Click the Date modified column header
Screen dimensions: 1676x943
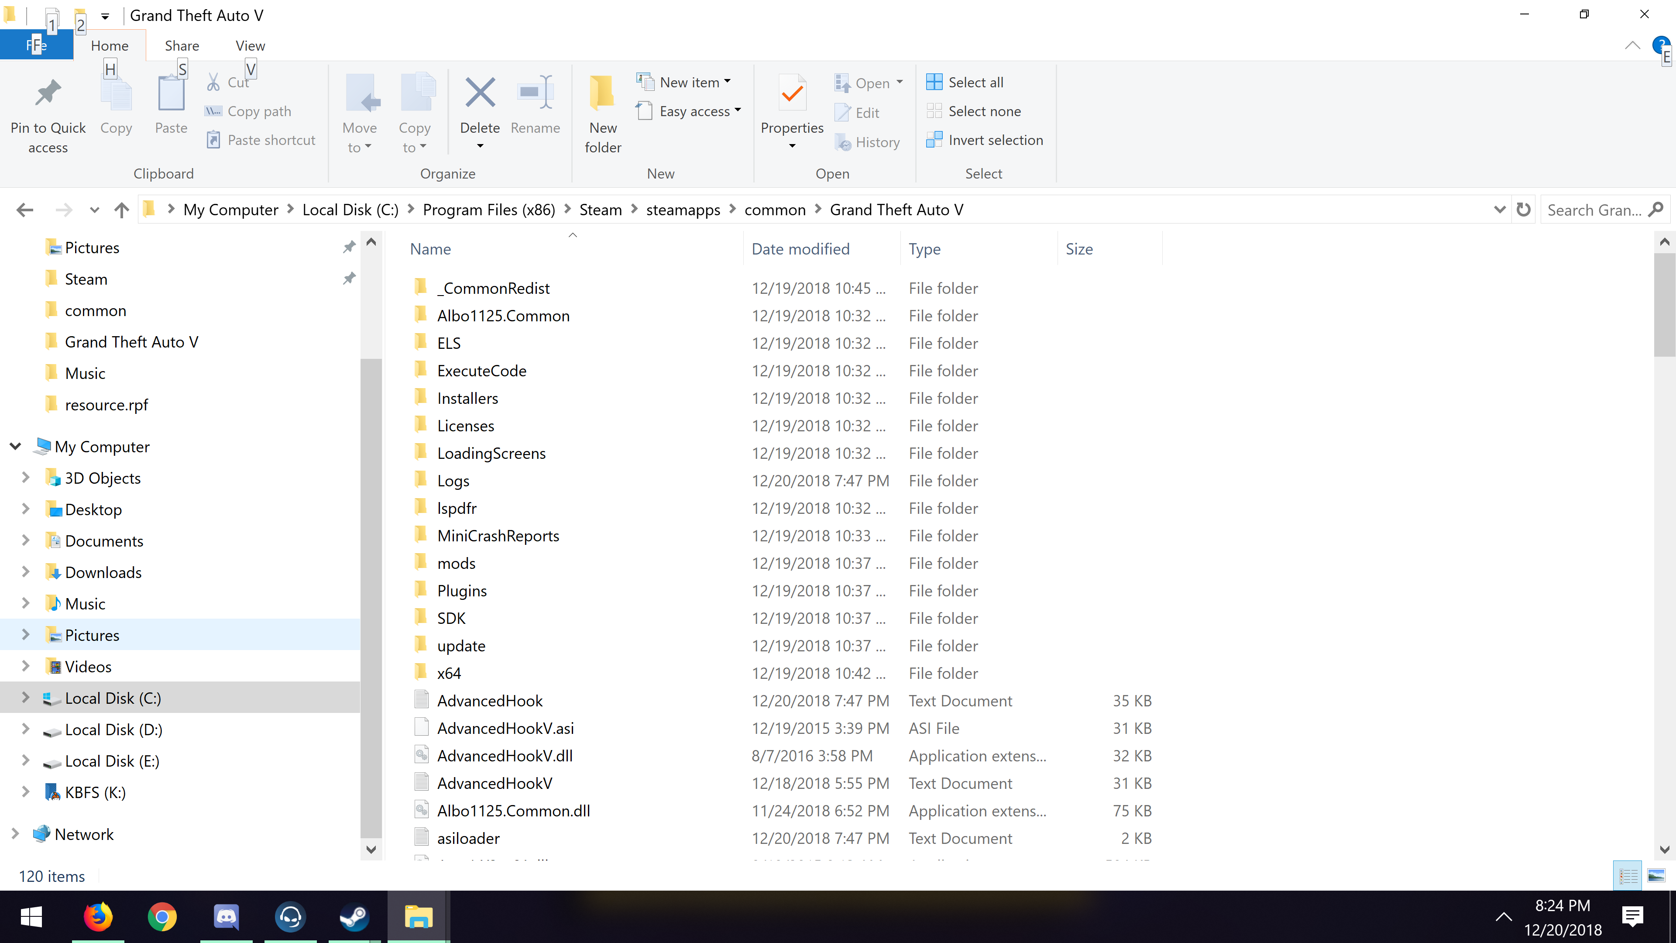pyautogui.click(x=800, y=249)
